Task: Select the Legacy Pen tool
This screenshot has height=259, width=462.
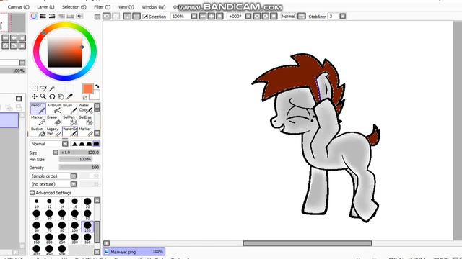Action: click(x=54, y=132)
